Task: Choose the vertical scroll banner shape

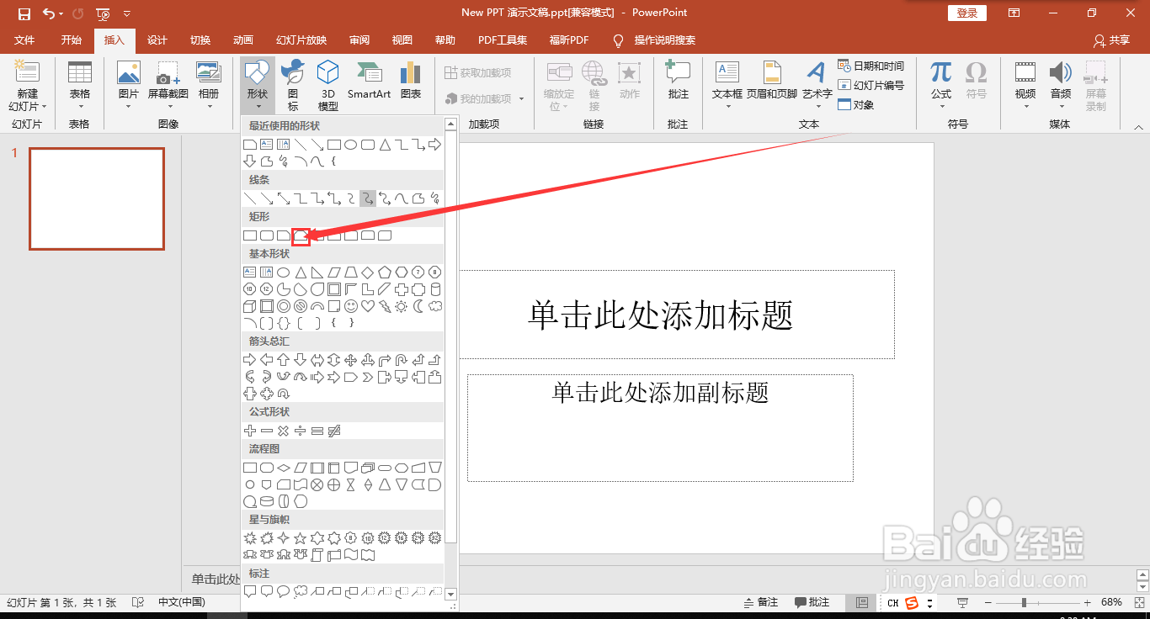Action: [317, 555]
